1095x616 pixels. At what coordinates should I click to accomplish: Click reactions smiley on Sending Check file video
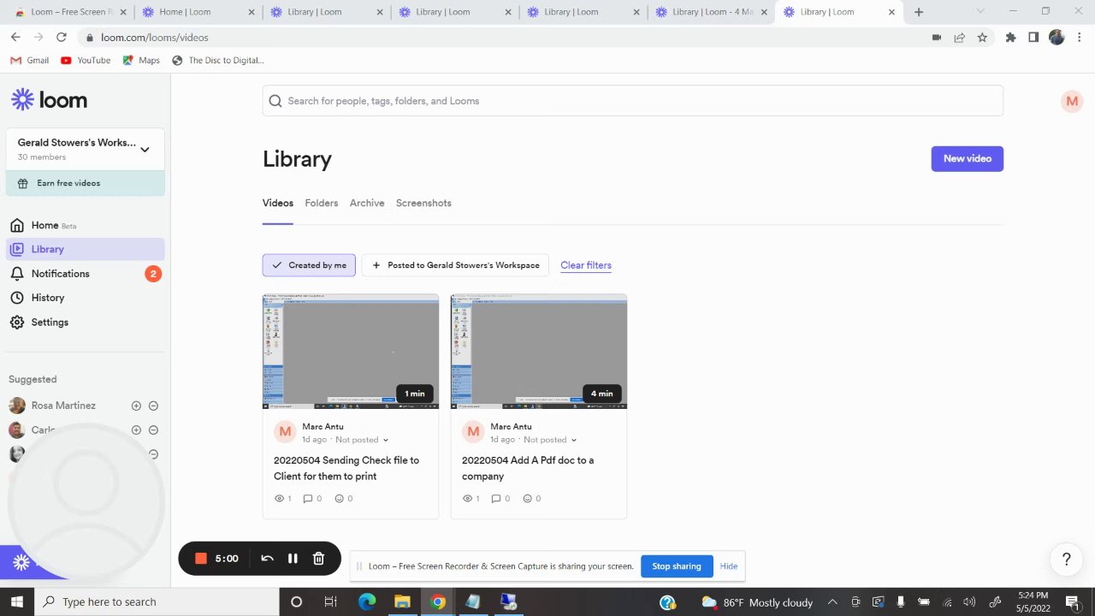339,498
